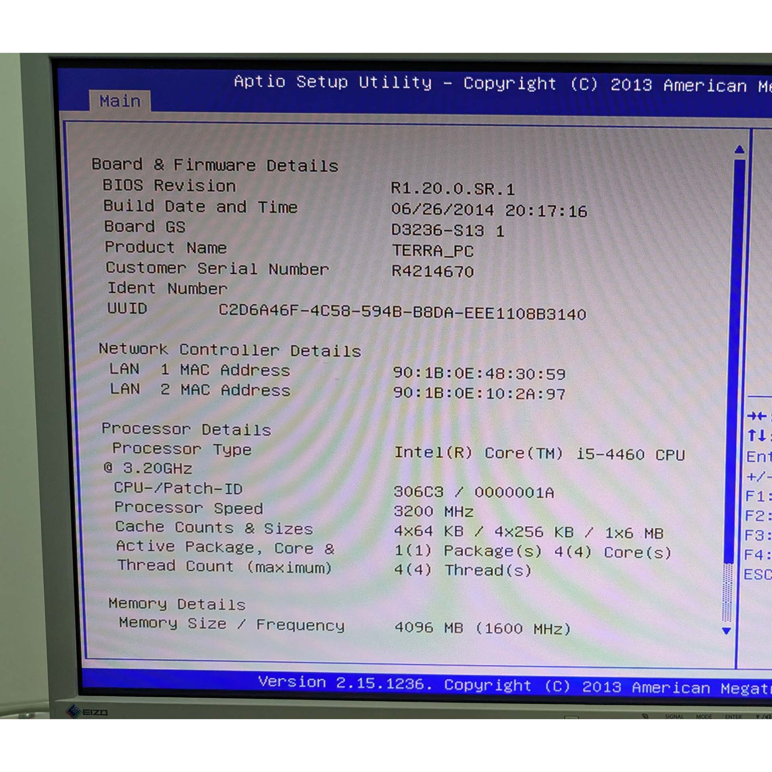Image resolution: width=772 pixels, height=772 pixels.
Task: Select UUID value C2D6A46F-4C58-594B-B8DA-EEE1108B3140
Action: tap(402, 312)
